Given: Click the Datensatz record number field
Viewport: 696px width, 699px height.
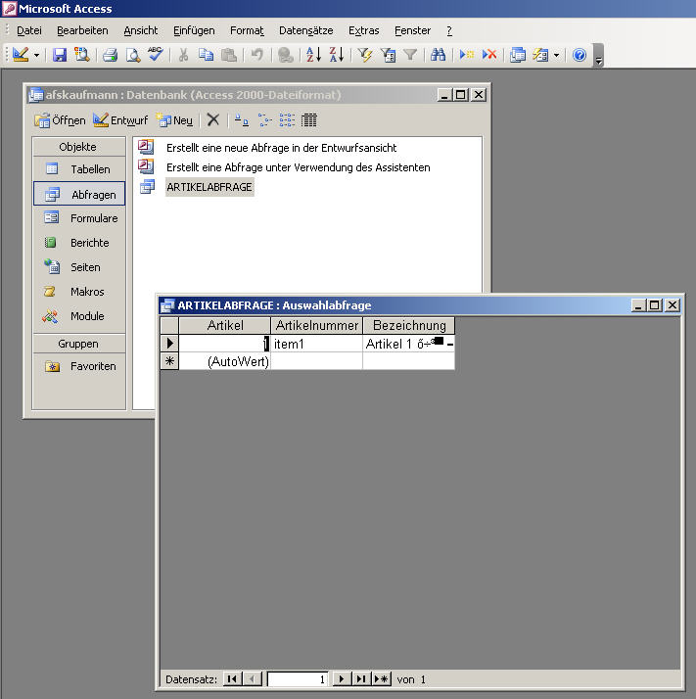Looking at the screenshot, I should pos(298,679).
